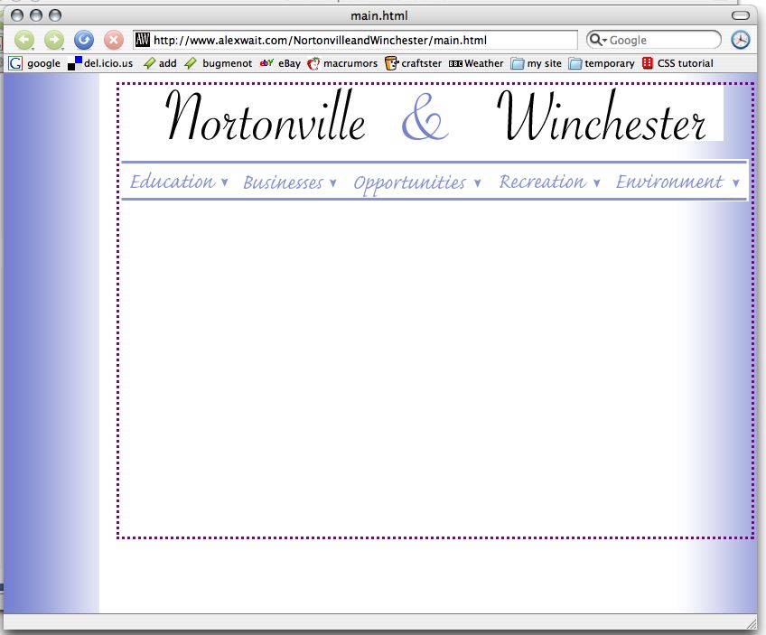Click the del.icio.us checkered icon
Screen dimensions: 766x635
[x=75, y=63]
